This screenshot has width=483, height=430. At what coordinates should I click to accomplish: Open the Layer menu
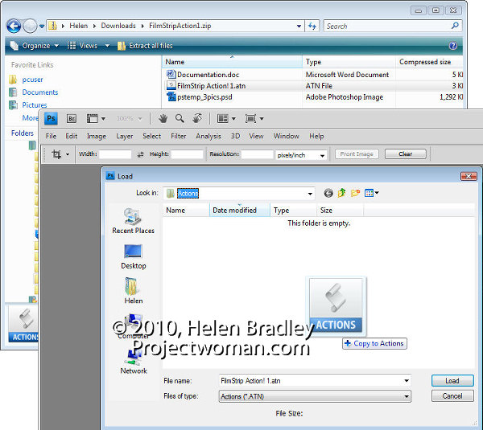(x=125, y=136)
